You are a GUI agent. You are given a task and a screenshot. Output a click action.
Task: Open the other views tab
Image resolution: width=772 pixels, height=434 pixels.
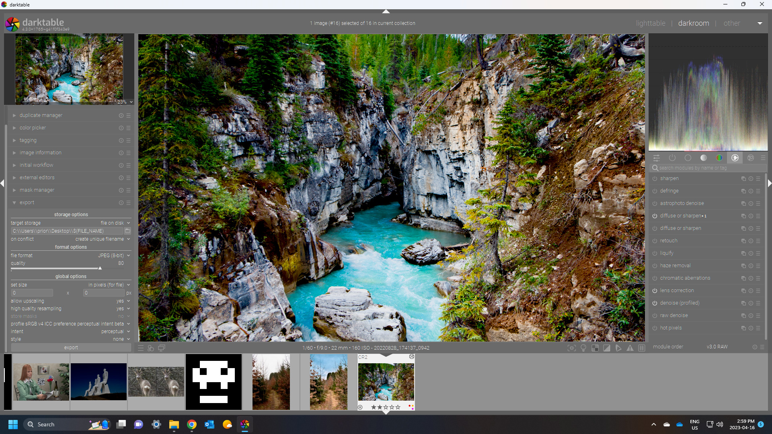point(731,23)
